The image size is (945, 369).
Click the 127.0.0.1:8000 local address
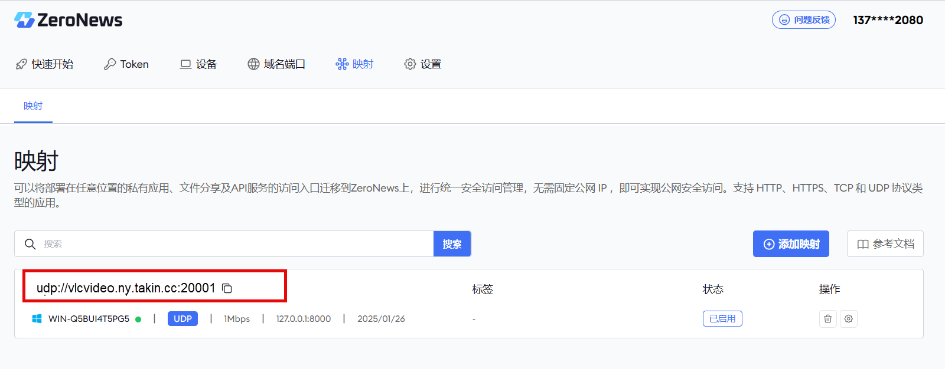click(304, 319)
